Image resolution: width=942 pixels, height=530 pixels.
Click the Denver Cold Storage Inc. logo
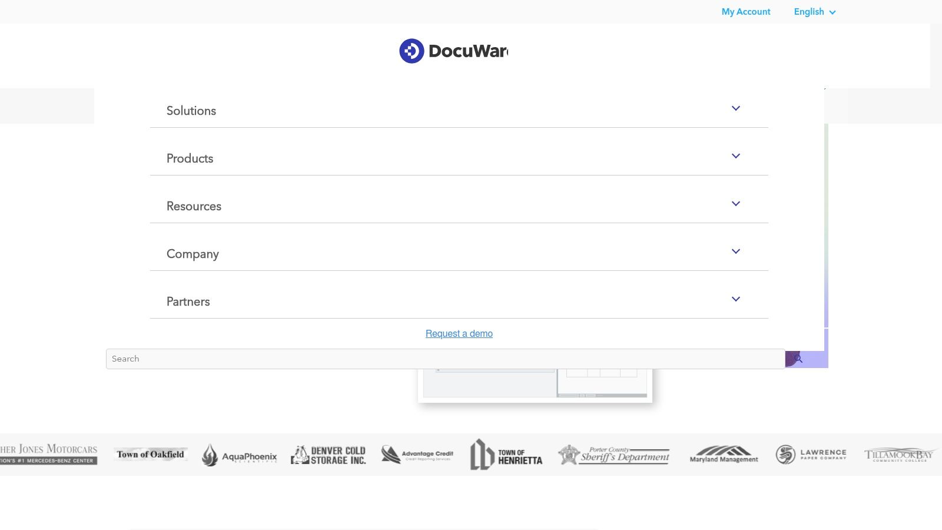(329, 455)
